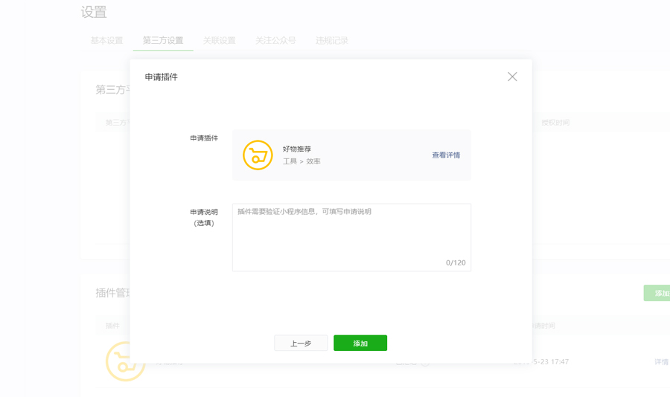Focus the 申请说明 text area
The height and width of the screenshot is (397, 670).
point(351,237)
